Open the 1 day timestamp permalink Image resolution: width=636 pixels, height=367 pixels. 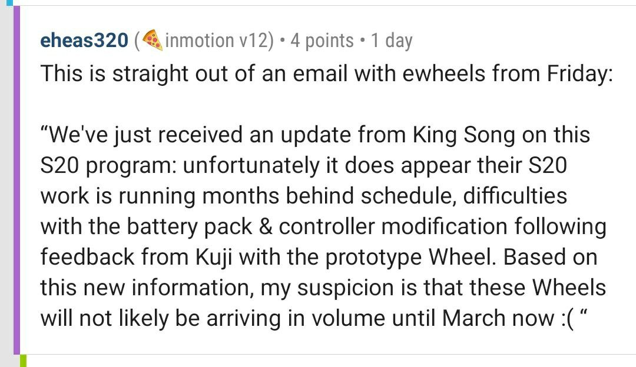392,41
